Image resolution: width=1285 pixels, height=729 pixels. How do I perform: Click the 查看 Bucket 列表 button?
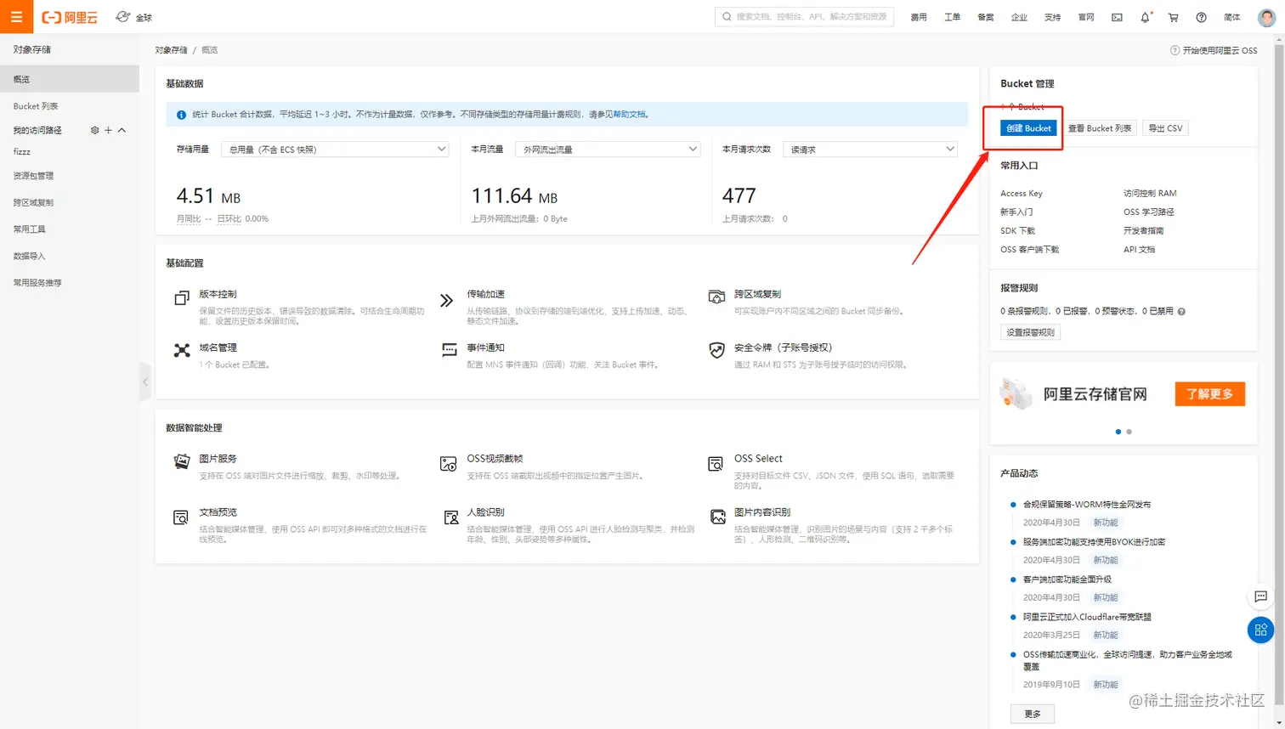(x=1100, y=128)
